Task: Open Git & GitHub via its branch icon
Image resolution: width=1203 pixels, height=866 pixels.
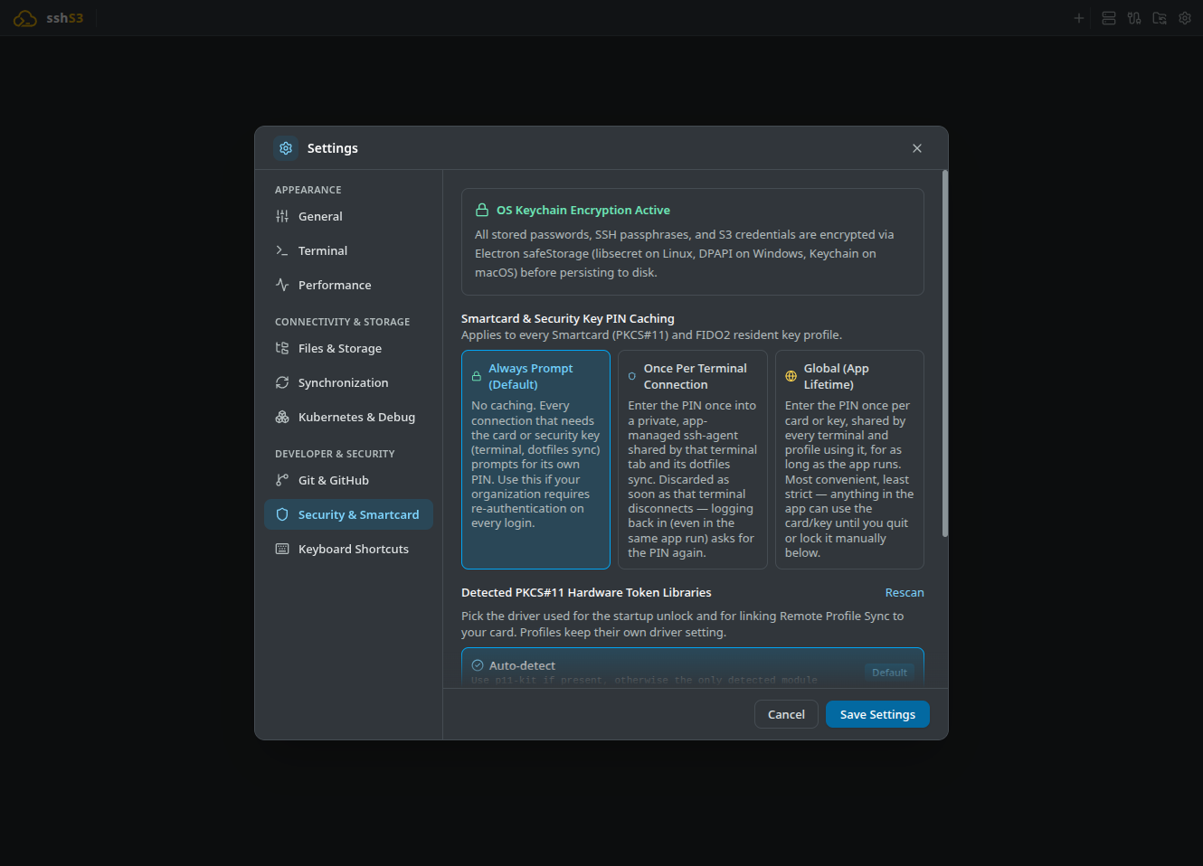Action: click(282, 480)
